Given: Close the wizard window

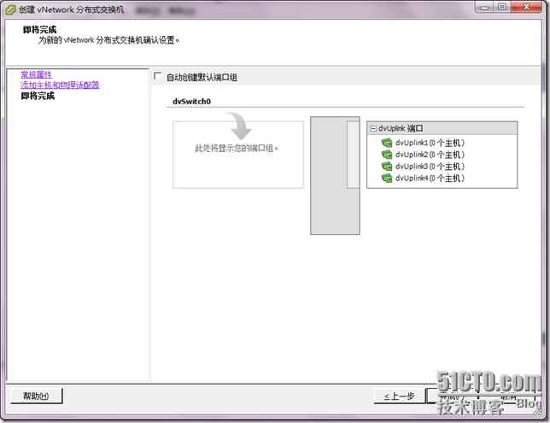Looking at the screenshot, I should click(x=526, y=7).
